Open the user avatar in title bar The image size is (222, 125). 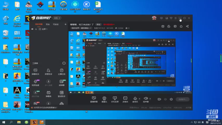154,18
